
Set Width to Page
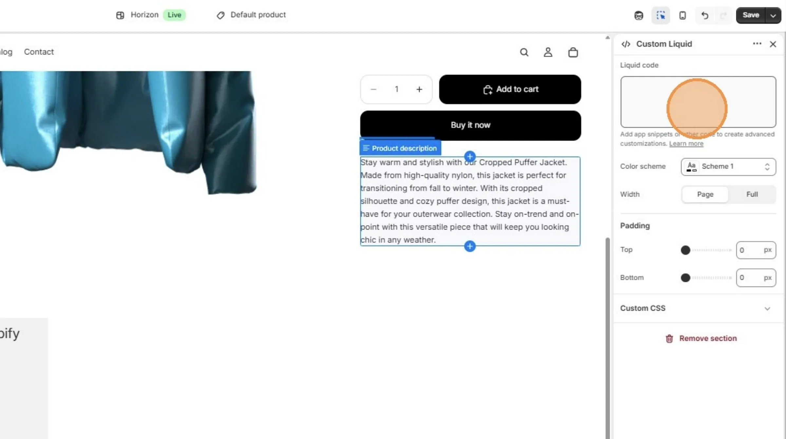pos(705,194)
